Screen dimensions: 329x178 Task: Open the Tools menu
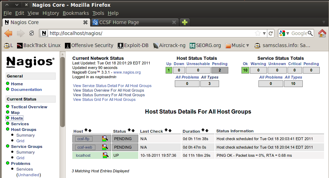(98, 13)
